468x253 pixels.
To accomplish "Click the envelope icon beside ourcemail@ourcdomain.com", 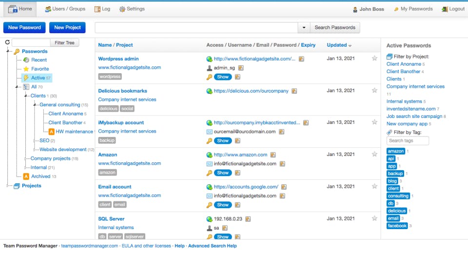I will tap(209, 132).
